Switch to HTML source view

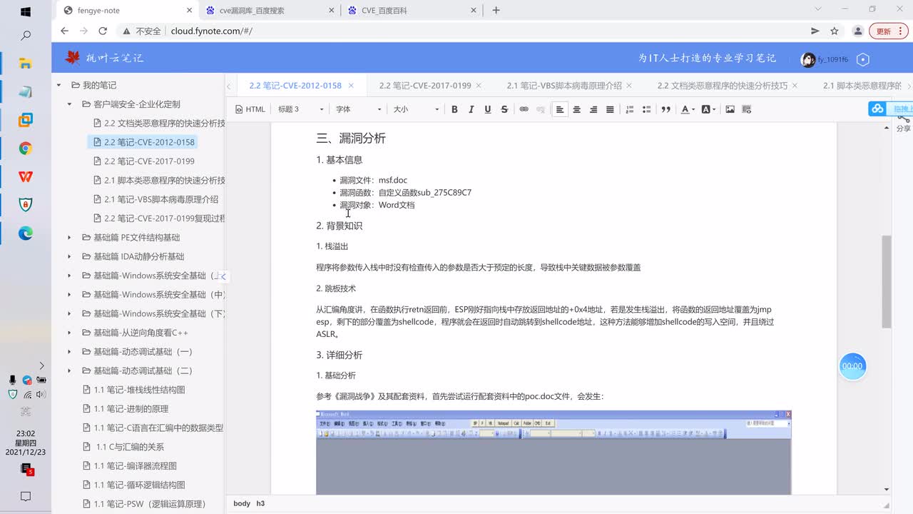coord(250,109)
